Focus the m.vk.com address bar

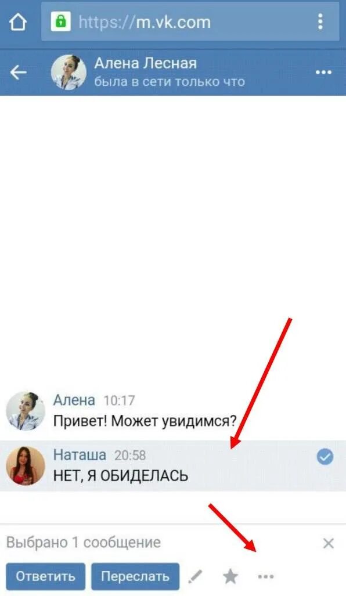(190, 21)
